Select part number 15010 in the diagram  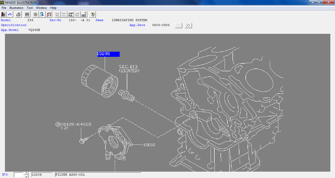(x=149, y=145)
